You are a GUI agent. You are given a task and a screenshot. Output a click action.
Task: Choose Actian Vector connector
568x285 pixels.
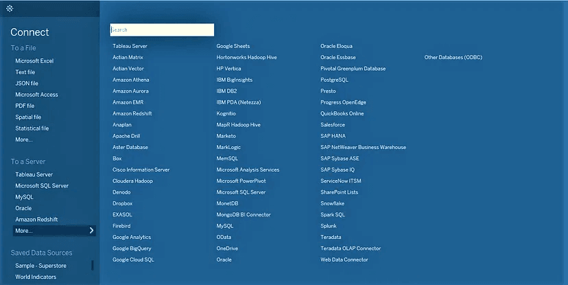[x=128, y=69]
